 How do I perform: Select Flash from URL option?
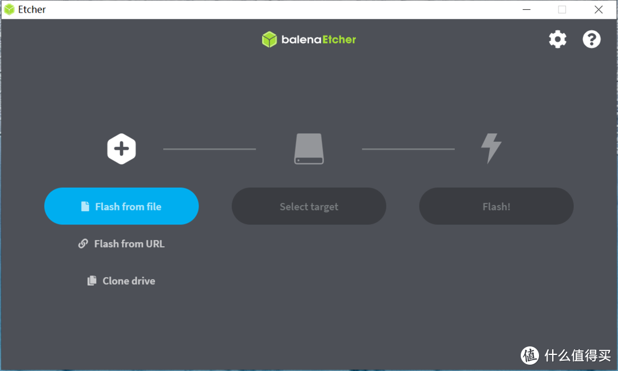click(x=121, y=244)
